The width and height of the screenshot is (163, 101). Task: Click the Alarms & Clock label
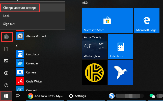coord(37,36)
